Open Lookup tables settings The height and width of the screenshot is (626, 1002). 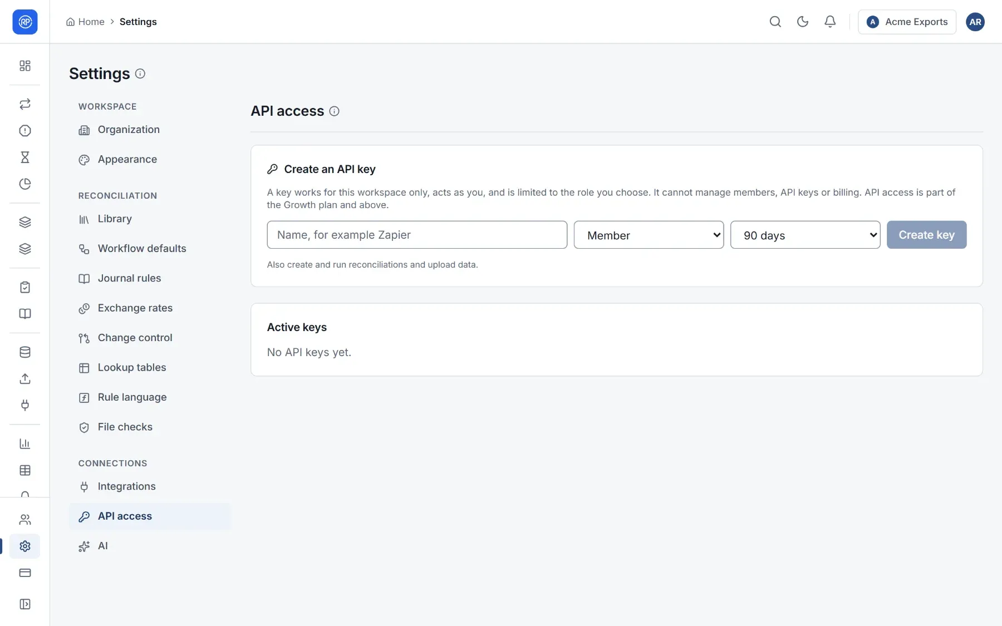150,368
